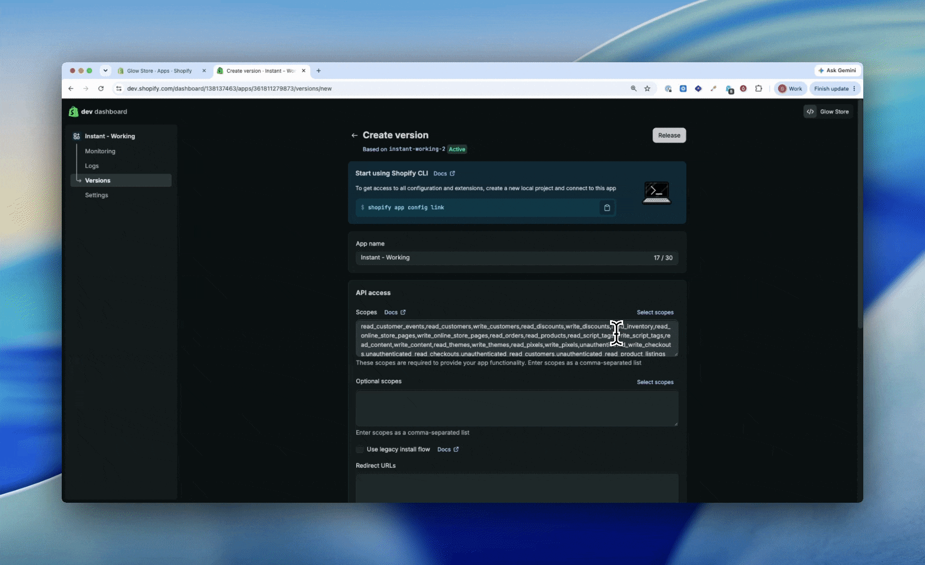The height and width of the screenshot is (565, 925).
Task: Click the site info icon in address bar
Action: pyautogui.click(x=119, y=88)
